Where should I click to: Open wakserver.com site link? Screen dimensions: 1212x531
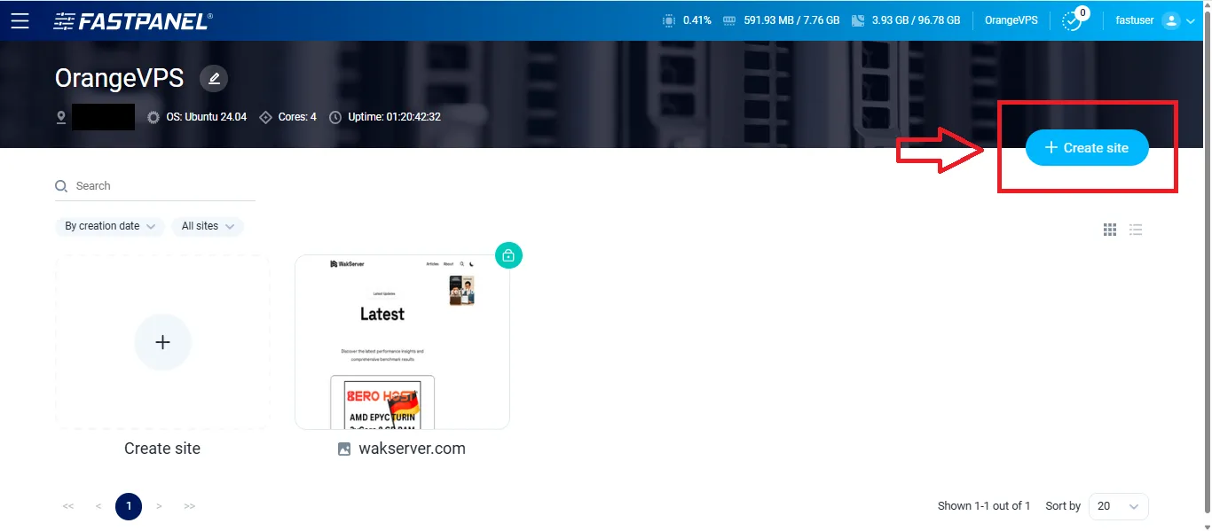(412, 449)
